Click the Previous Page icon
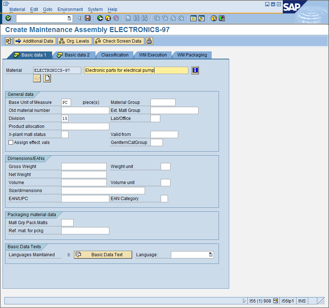The image size is (329, 308). pos(165,18)
